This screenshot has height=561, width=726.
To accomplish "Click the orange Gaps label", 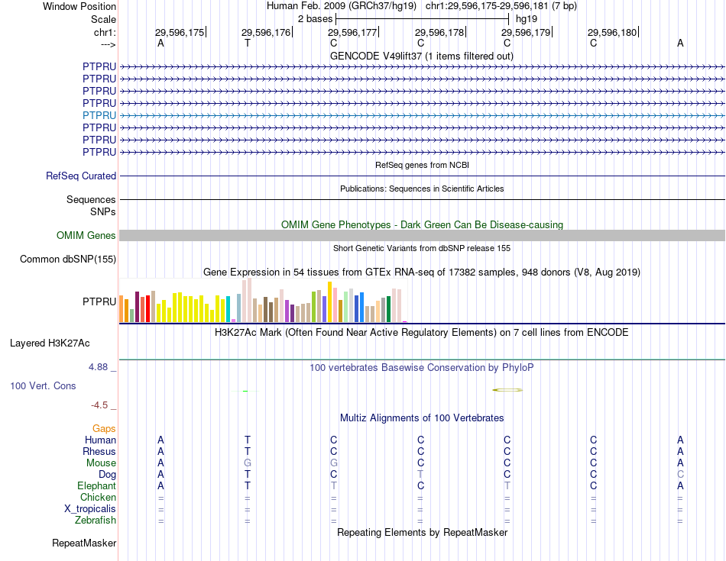I will coord(104,429).
